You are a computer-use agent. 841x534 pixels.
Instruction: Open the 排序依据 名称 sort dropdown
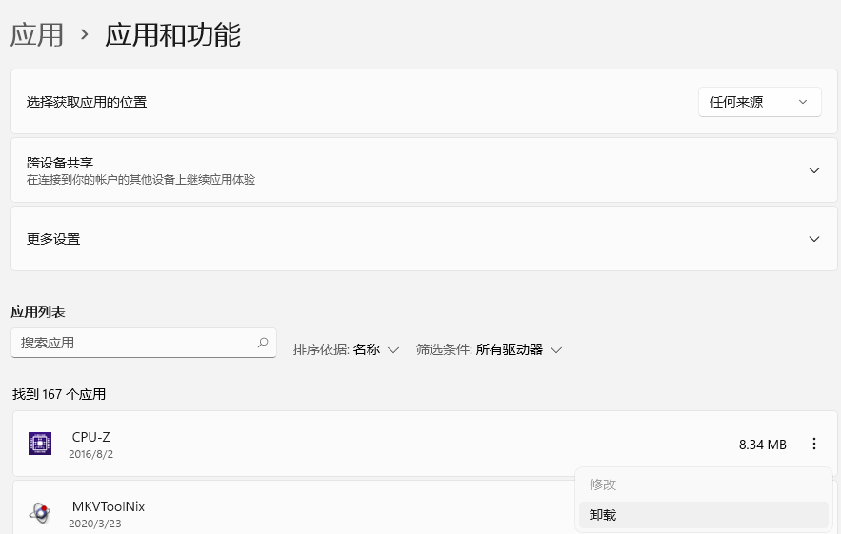pos(346,349)
